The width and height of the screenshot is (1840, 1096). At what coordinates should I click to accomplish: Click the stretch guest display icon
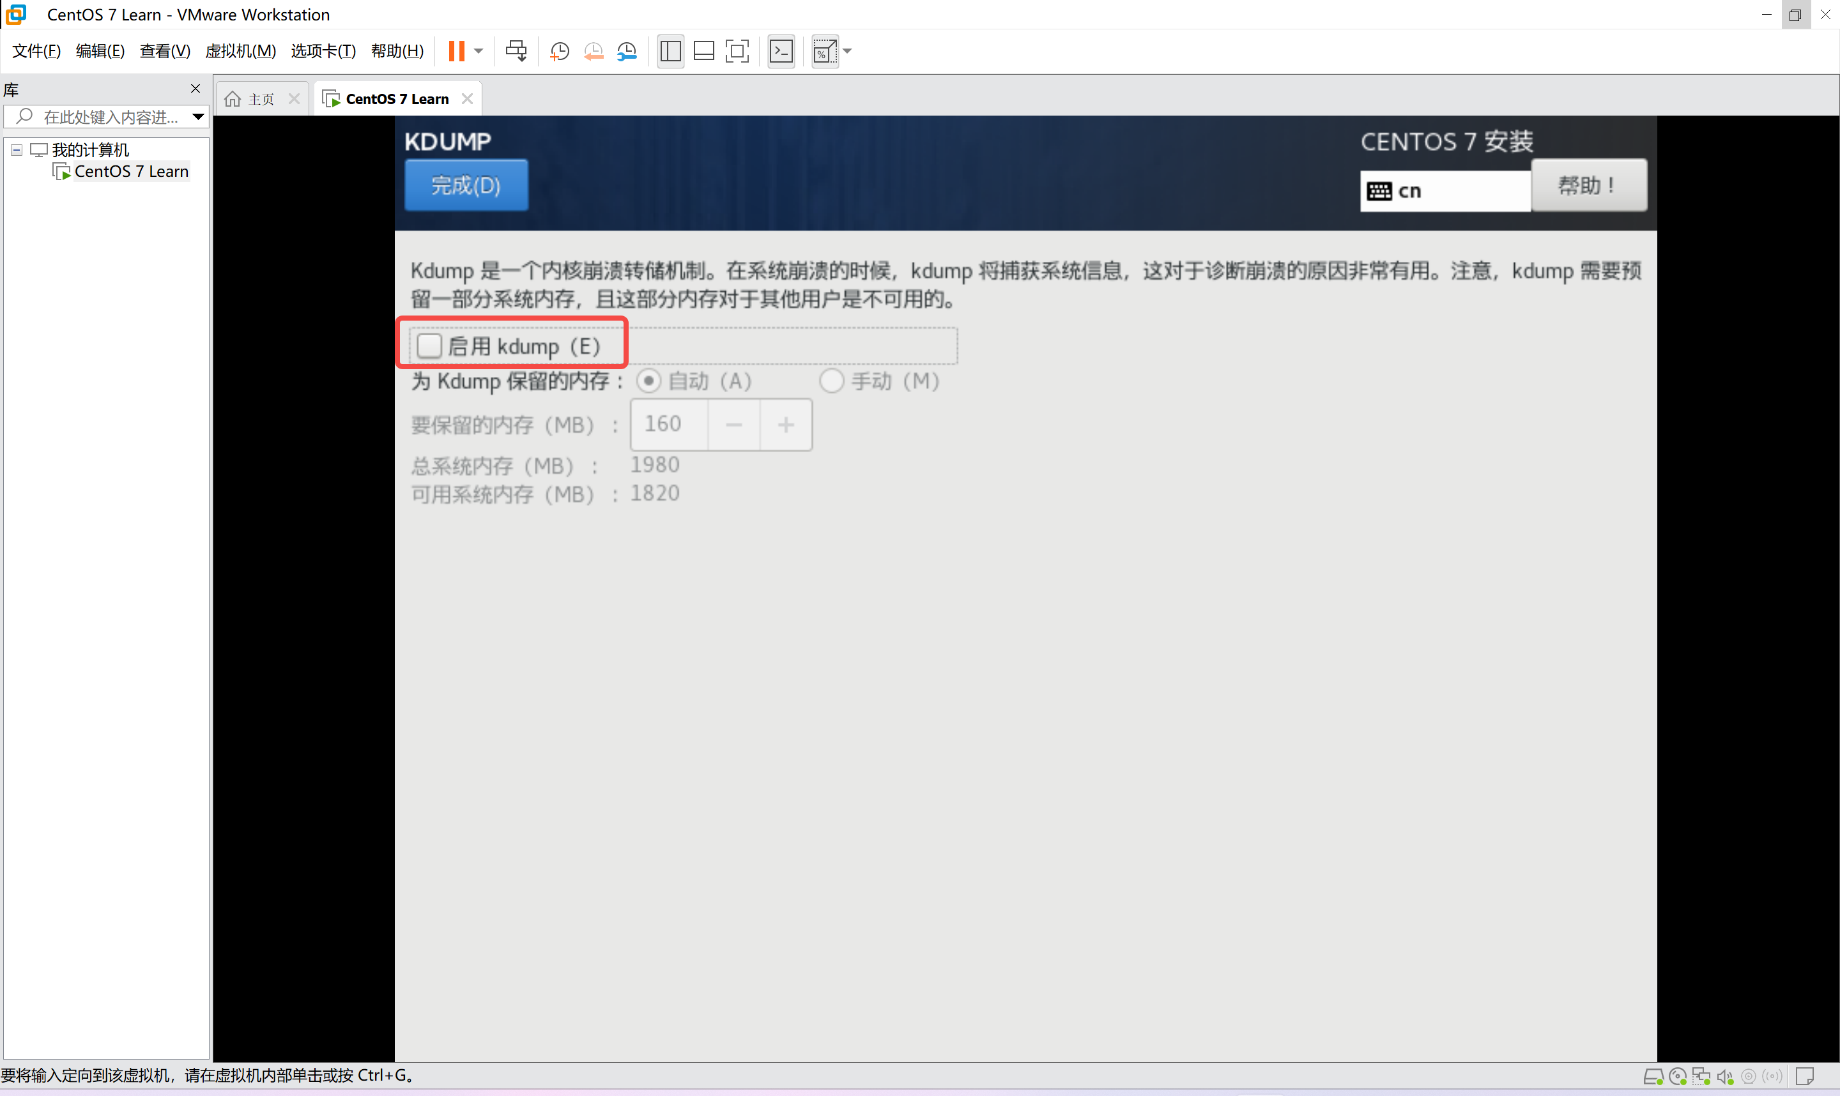click(825, 51)
